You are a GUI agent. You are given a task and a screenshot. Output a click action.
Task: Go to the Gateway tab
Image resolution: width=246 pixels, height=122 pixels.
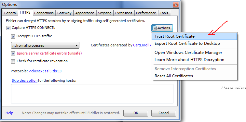tap(64, 13)
